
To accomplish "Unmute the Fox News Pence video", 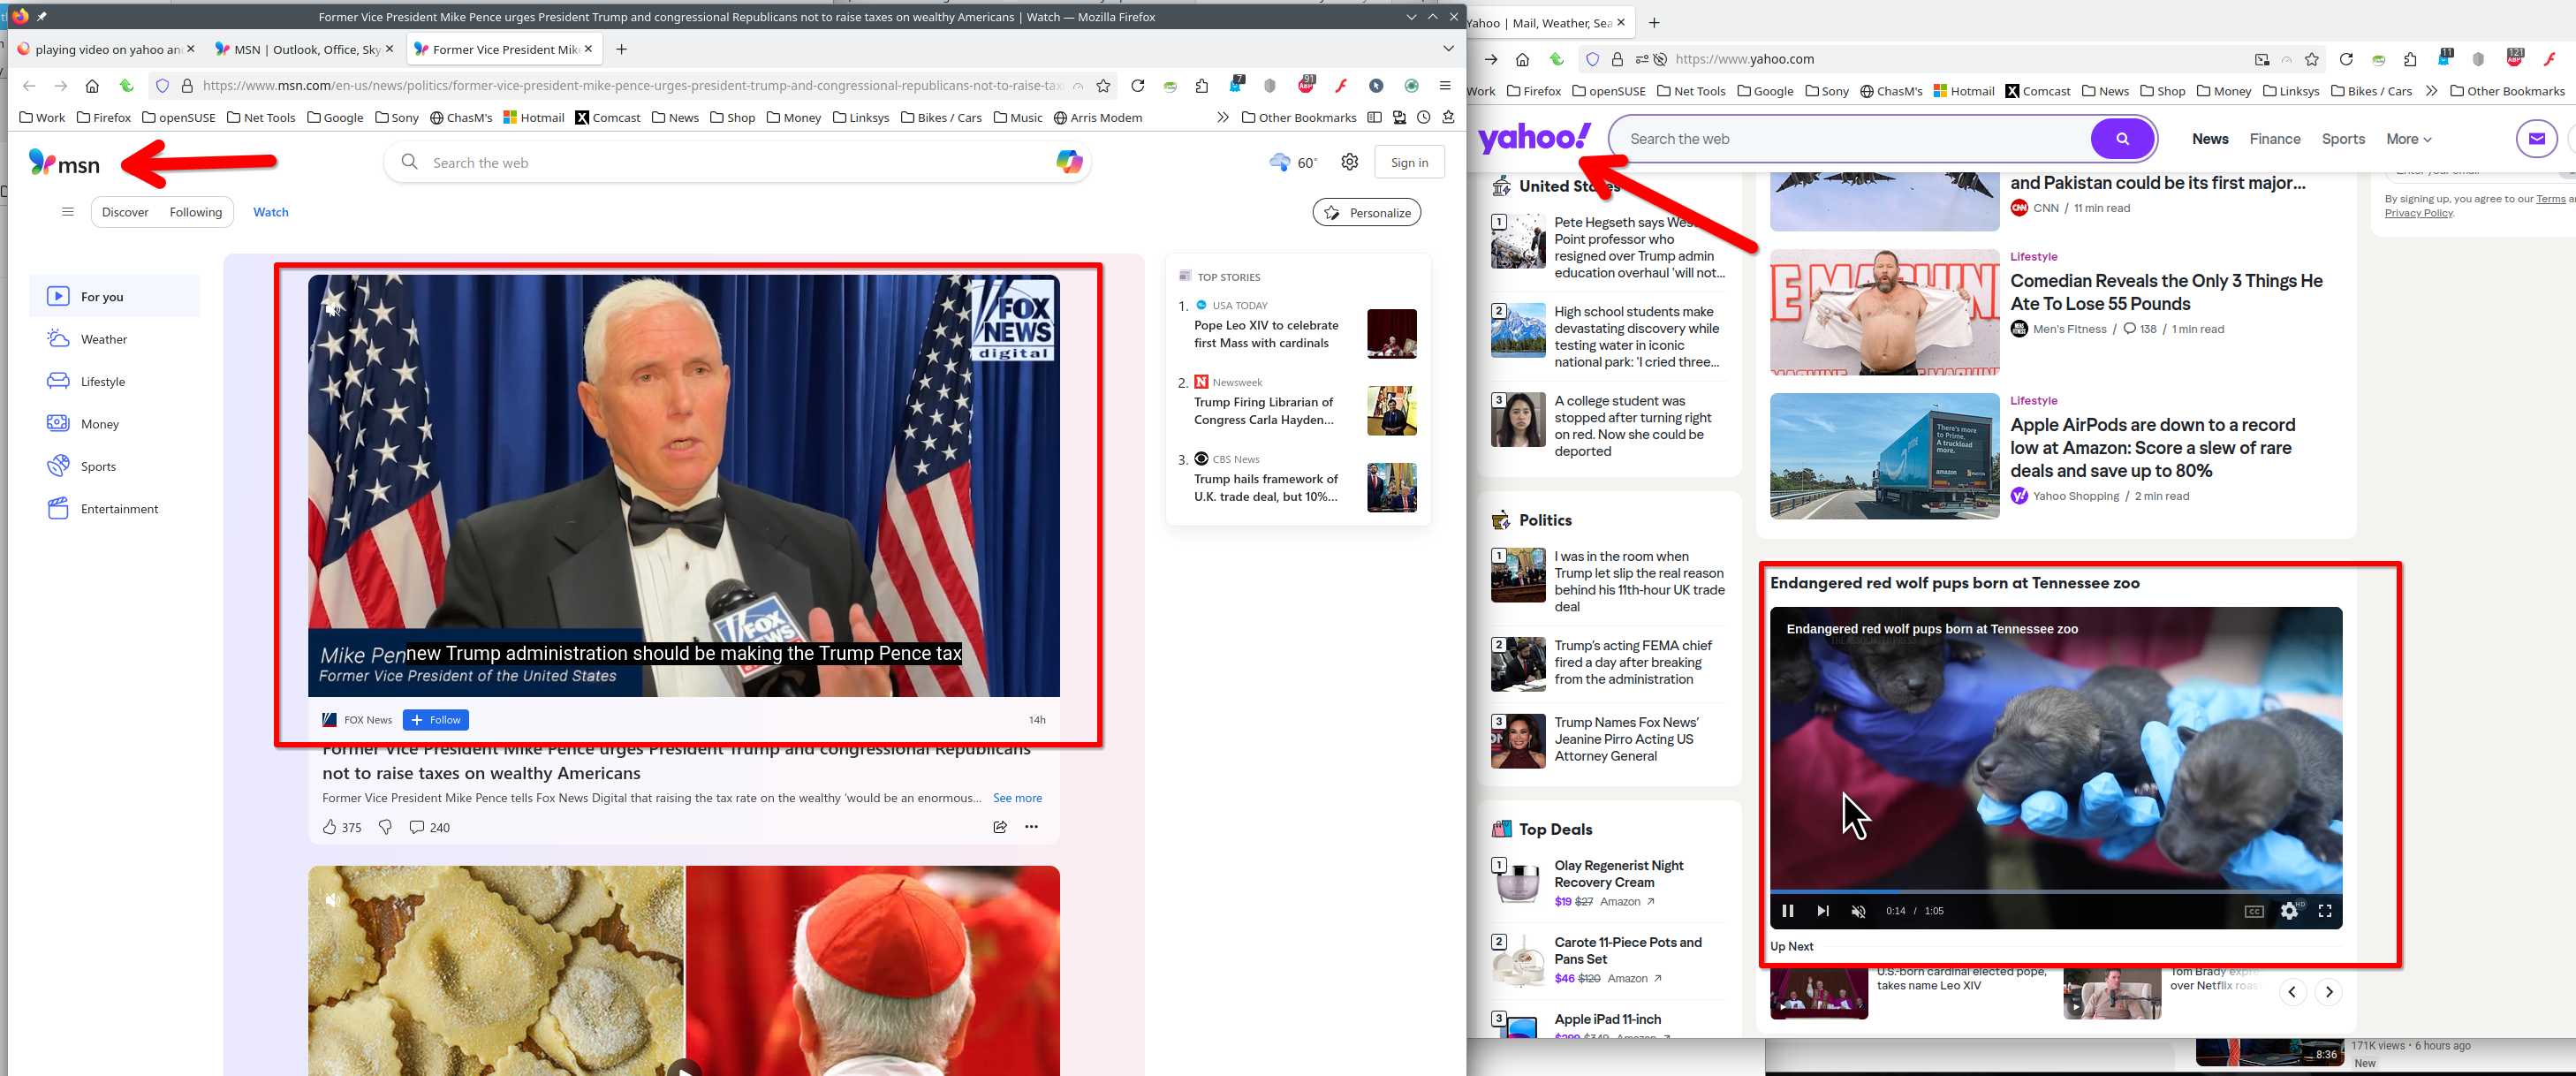I will (332, 308).
